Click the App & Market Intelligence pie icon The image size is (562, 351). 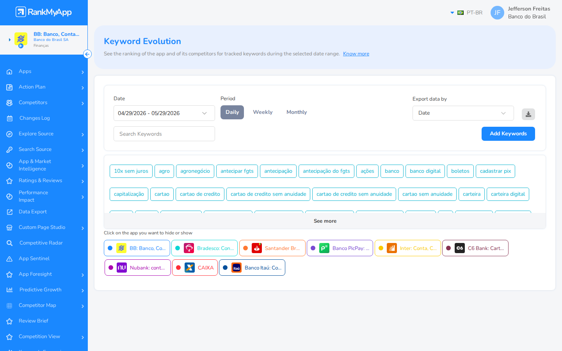[10, 165]
